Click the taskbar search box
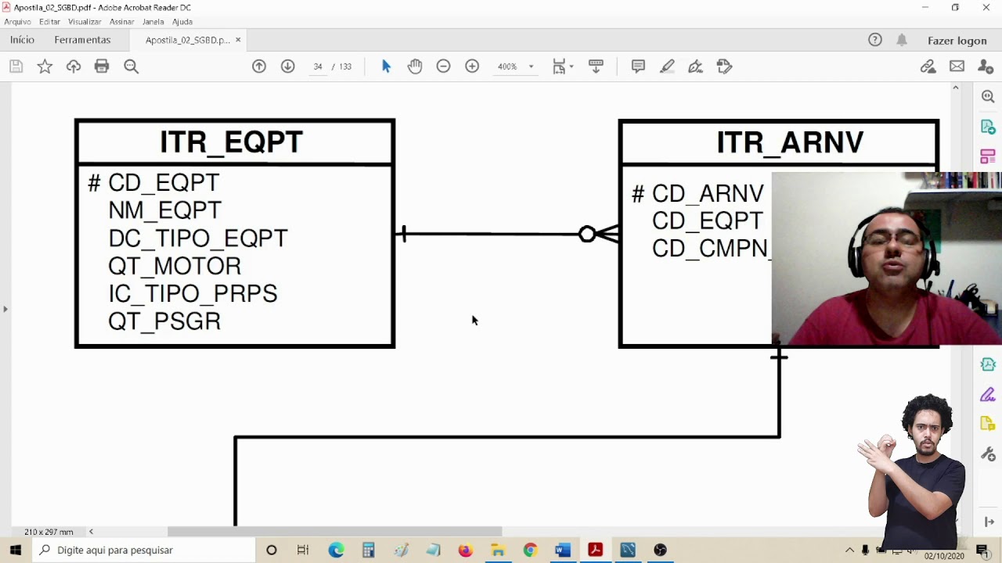This screenshot has width=1002, height=563. [144, 550]
